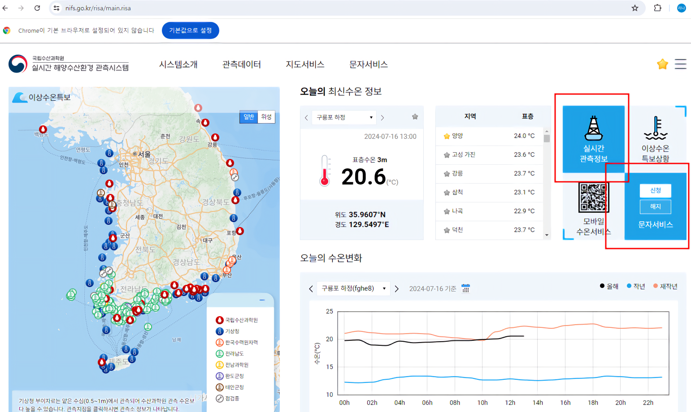Open 이상수온 특보상황 thermometer tile
Screen dimensions: 691x412
point(655,139)
